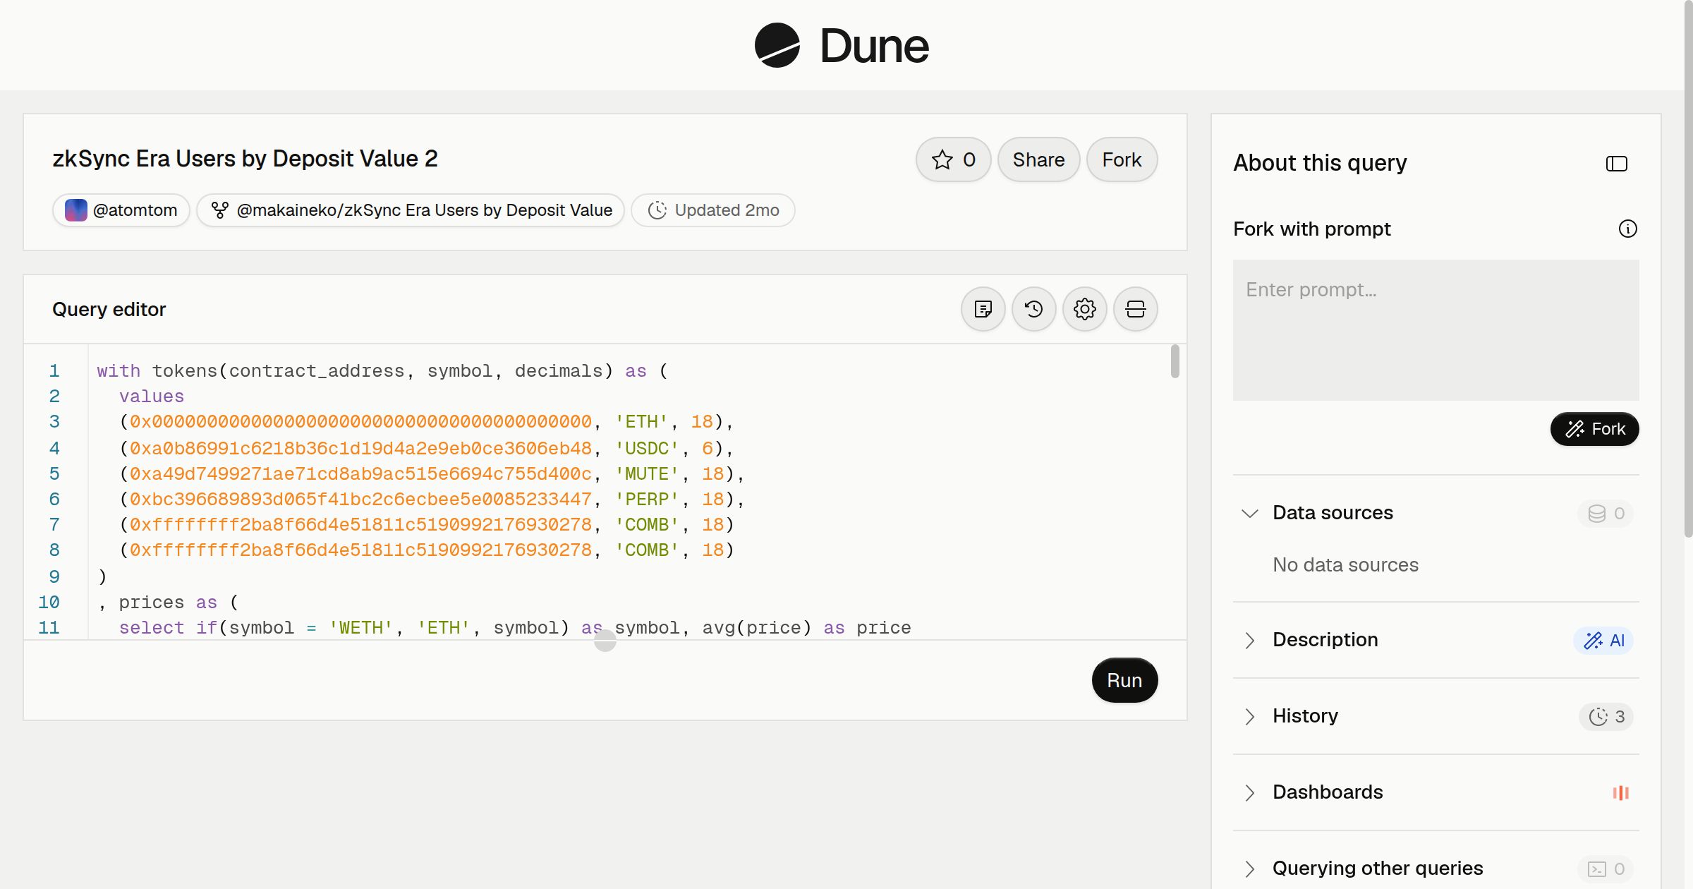Click the collapse editor layout icon

click(x=1136, y=309)
